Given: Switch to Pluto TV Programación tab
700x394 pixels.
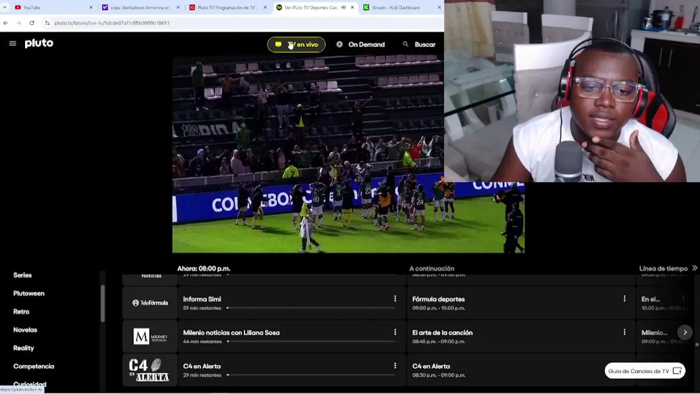Looking at the screenshot, I should [x=227, y=8].
